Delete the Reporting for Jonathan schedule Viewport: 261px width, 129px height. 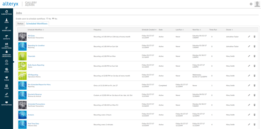(254, 46)
